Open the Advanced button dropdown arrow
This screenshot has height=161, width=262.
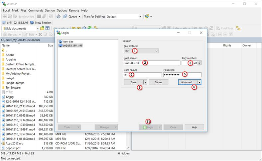199,82
